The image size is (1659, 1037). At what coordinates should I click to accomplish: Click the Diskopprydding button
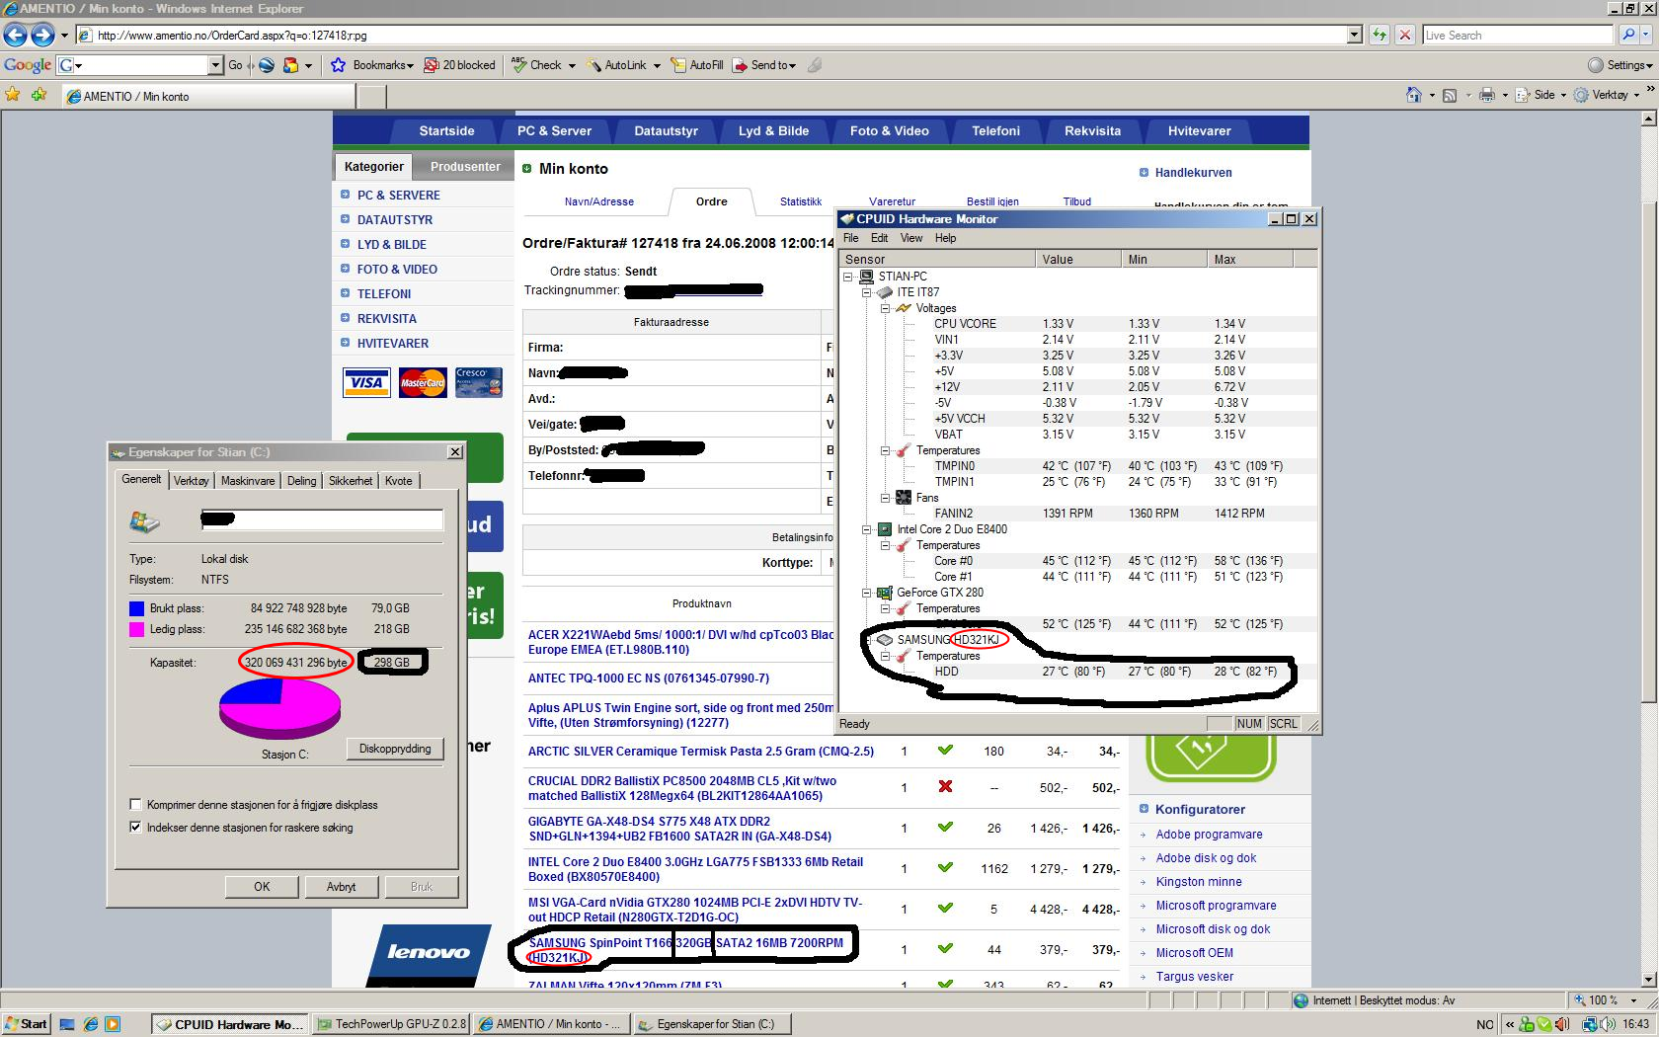point(395,749)
